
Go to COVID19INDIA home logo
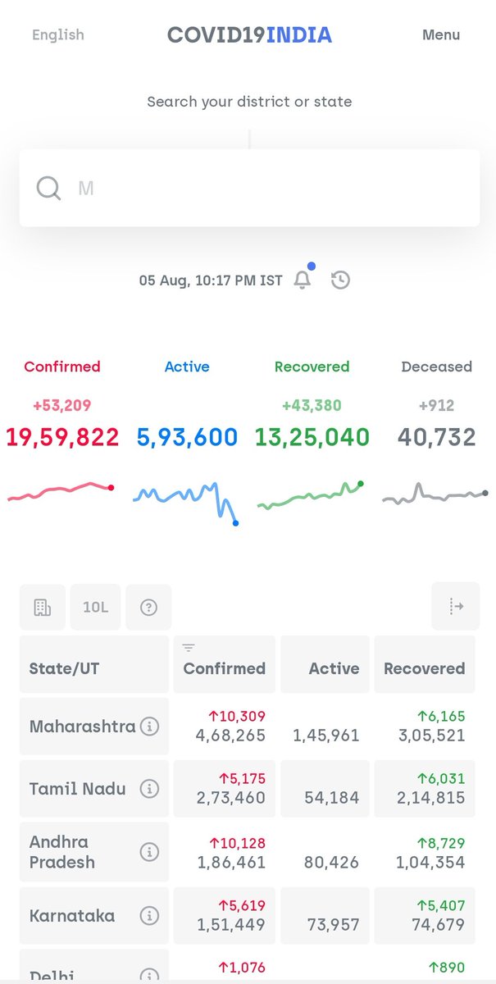249,35
